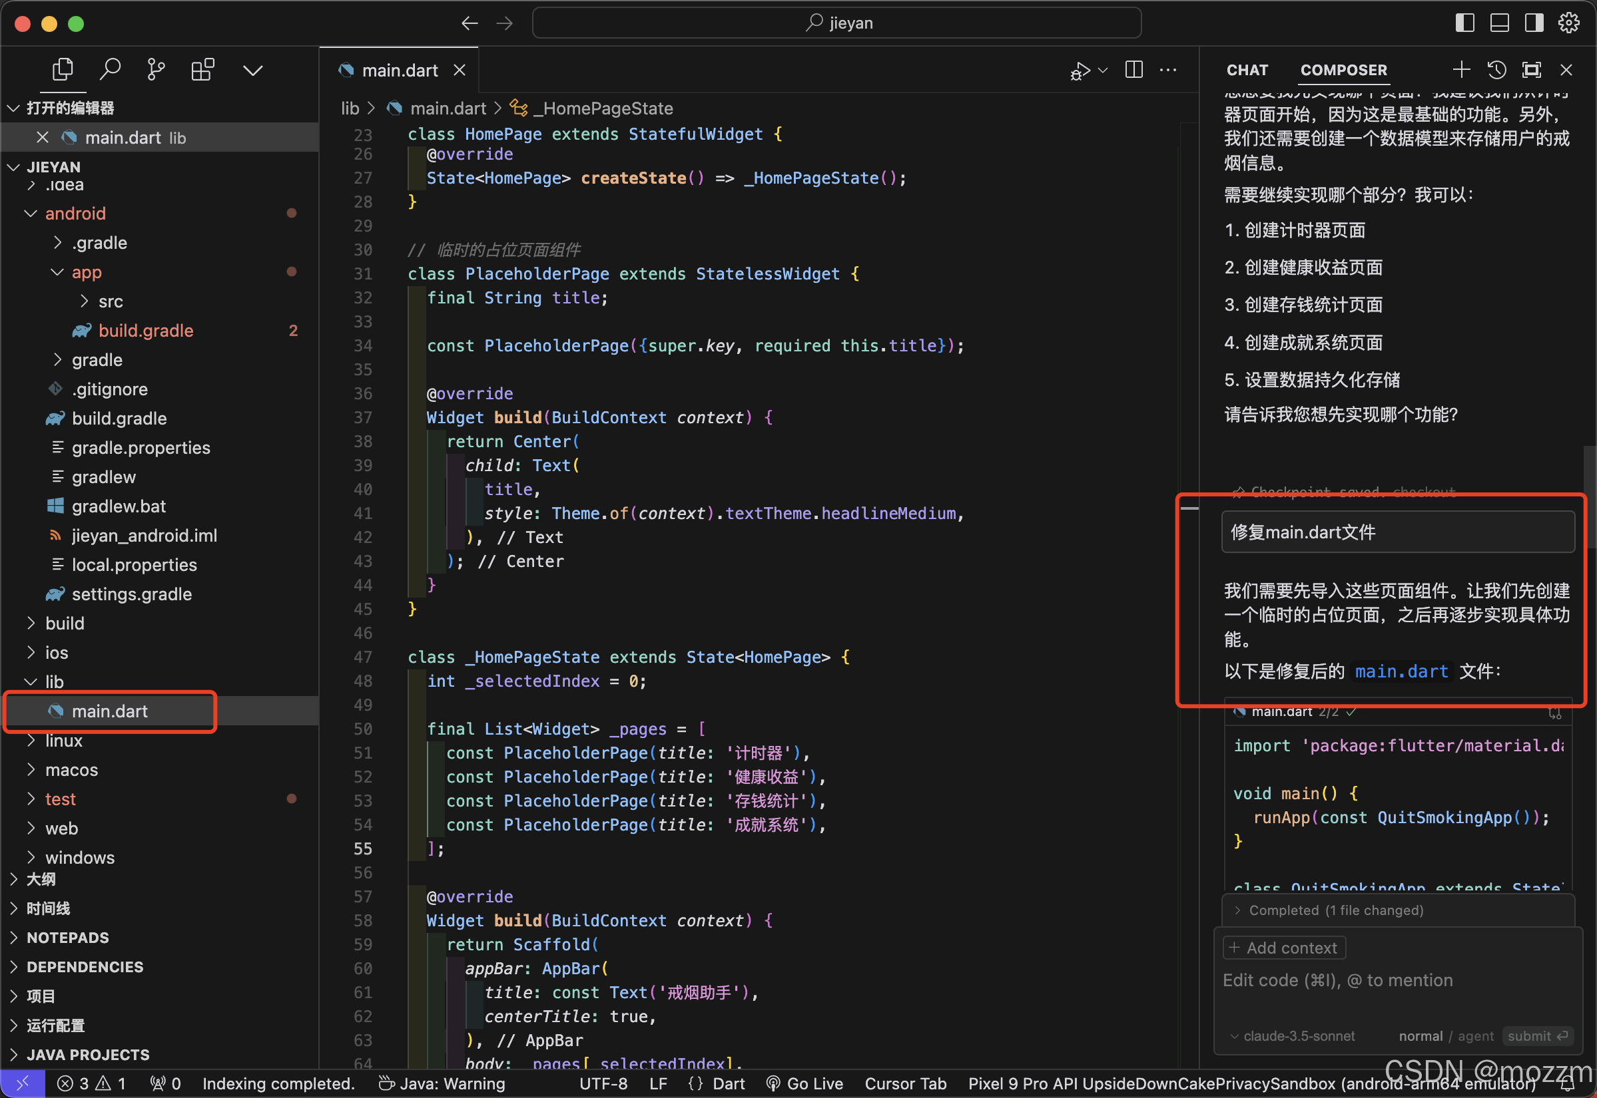
Task: Open Source Control branch icon
Action: (x=157, y=69)
